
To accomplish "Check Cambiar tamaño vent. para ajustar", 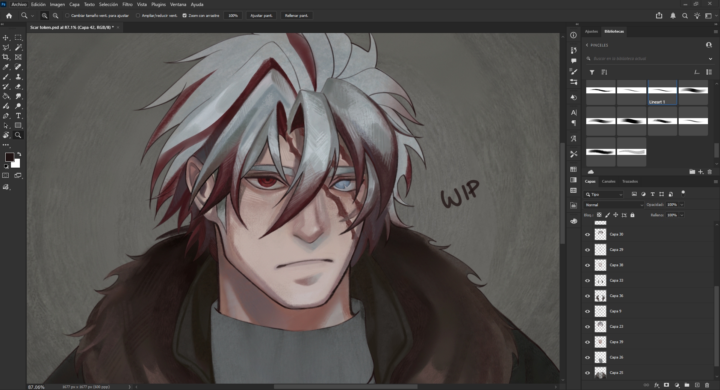I will [x=67, y=16].
